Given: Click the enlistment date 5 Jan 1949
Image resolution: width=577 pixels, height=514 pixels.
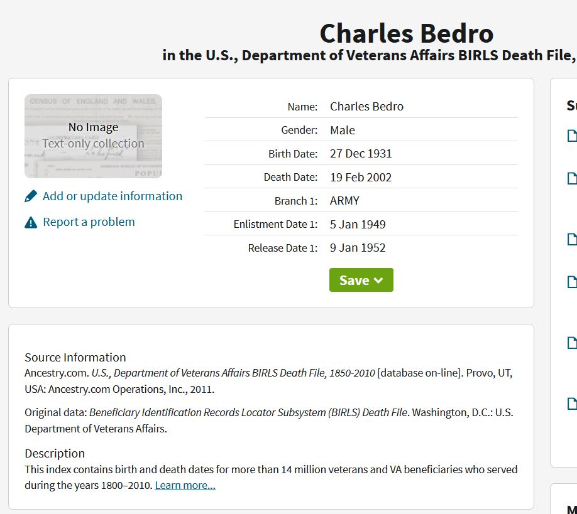Looking at the screenshot, I should [x=358, y=225].
